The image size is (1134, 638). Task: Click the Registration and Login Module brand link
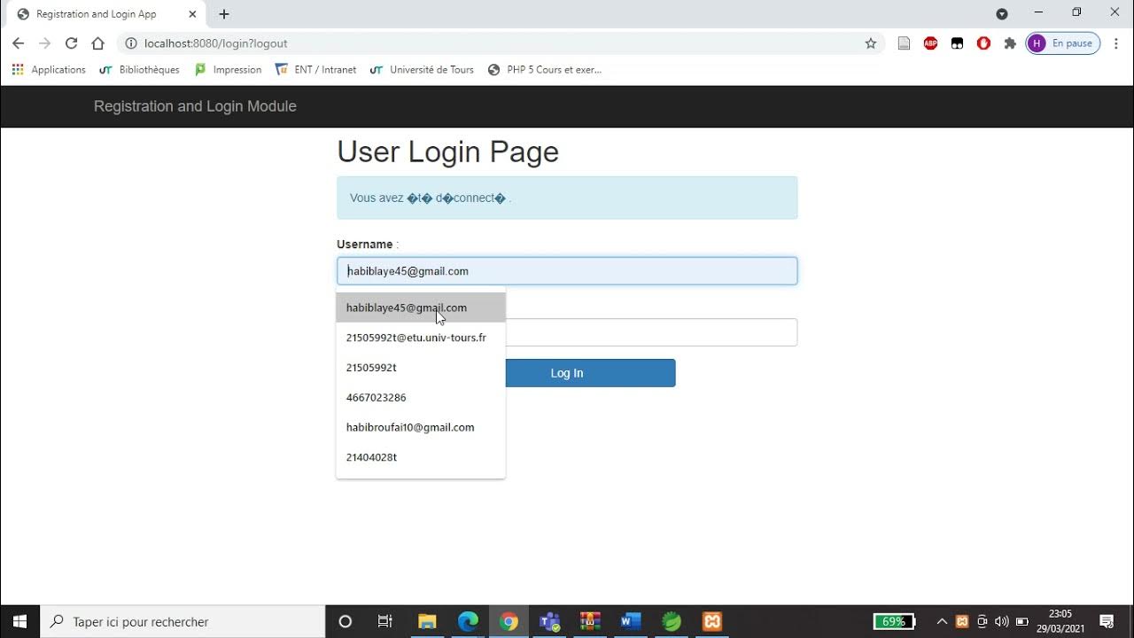click(195, 106)
